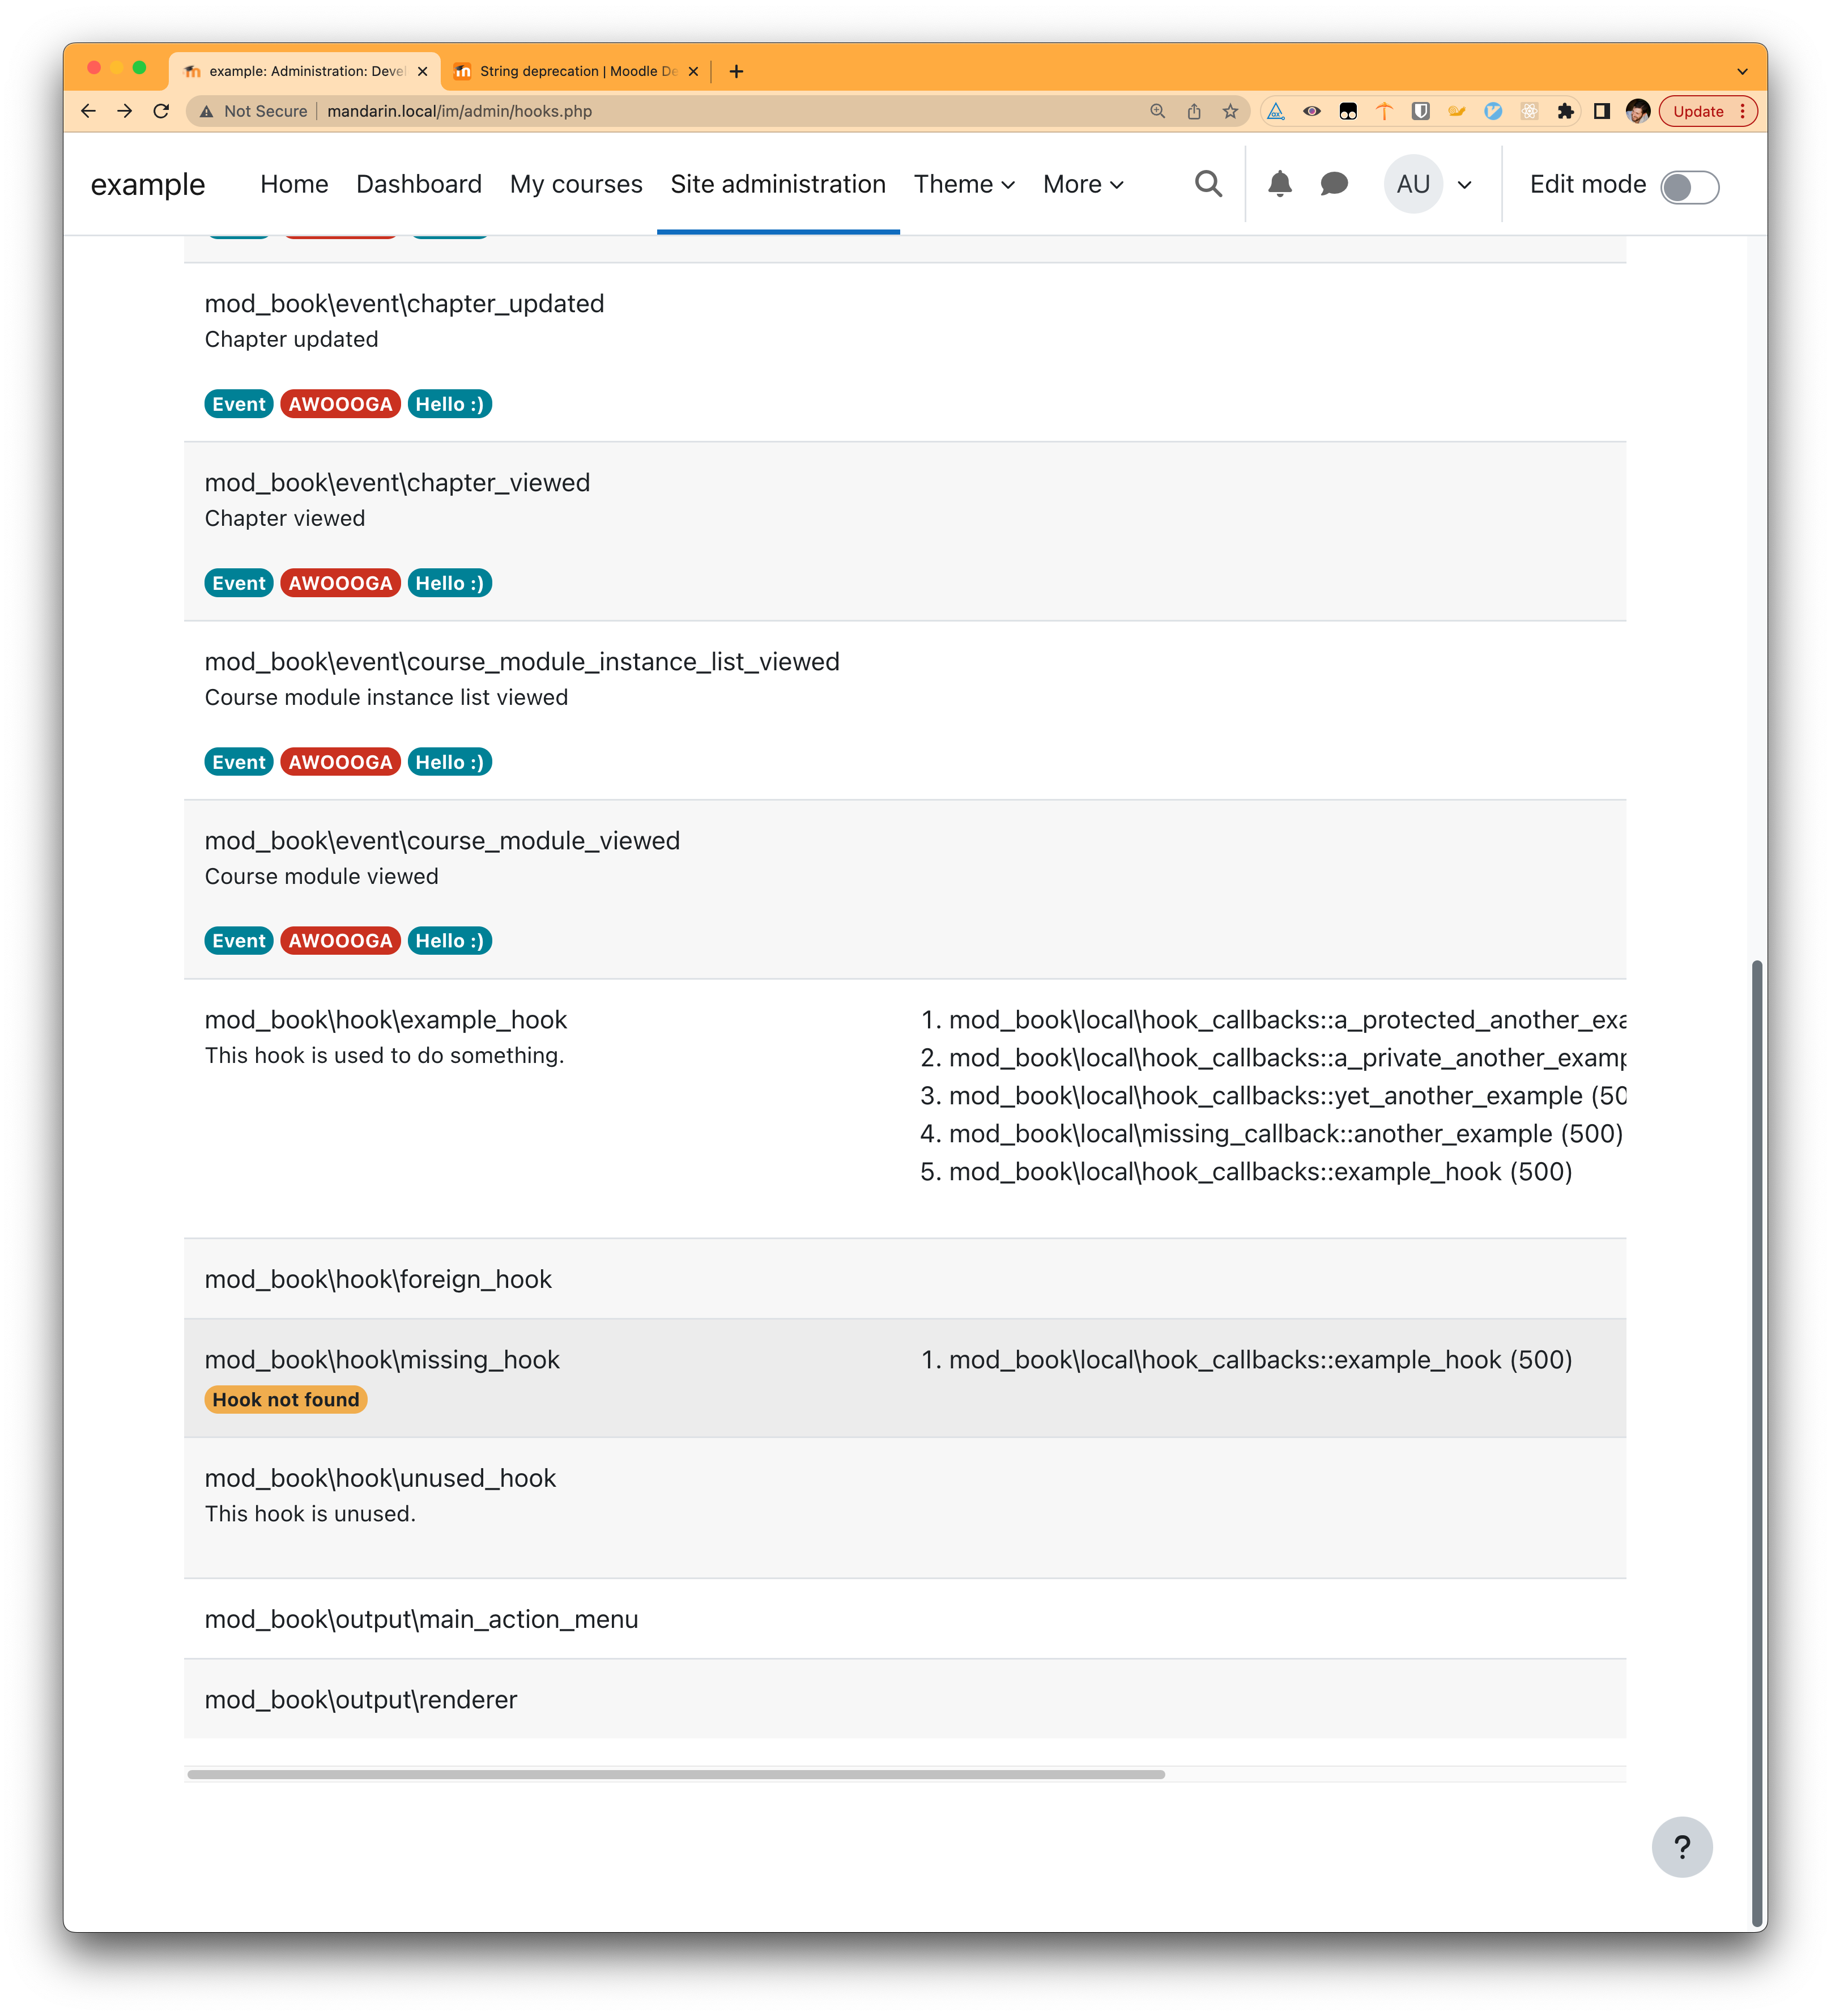Expand the Theme dropdown menu
1831x2016 pixels.
(x=964, y=184)
